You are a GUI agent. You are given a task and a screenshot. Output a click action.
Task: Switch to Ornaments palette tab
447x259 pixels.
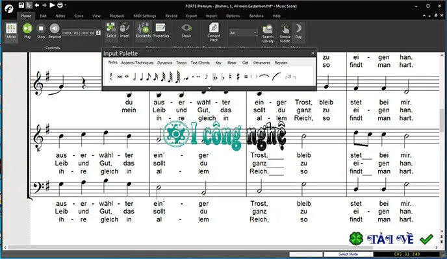pos(262,63)
